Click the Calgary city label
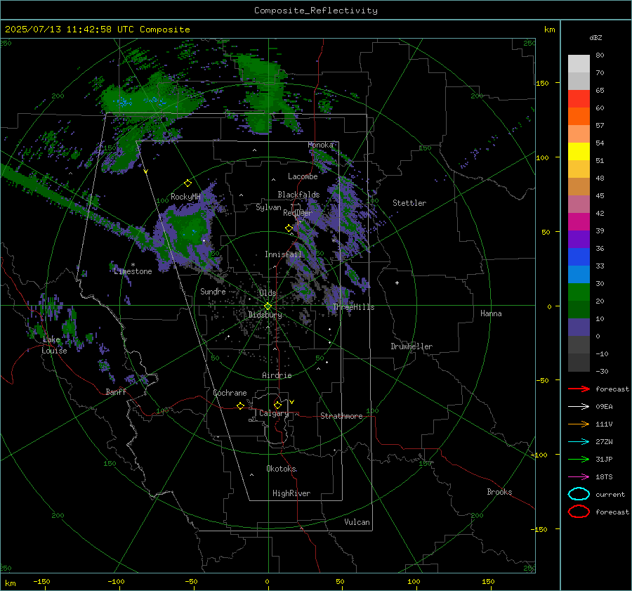The image size is (632, 591). click(x=274, y=413)
